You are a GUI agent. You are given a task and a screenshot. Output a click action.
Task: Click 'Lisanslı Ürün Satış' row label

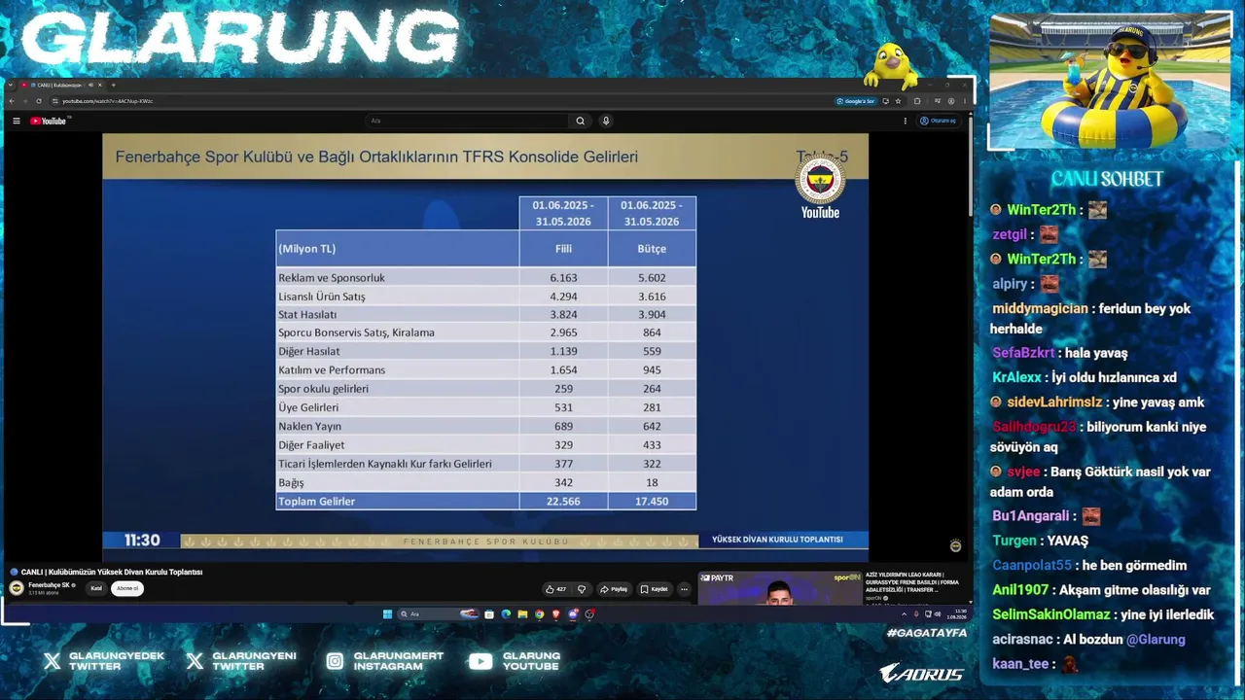tap(322, 297)
